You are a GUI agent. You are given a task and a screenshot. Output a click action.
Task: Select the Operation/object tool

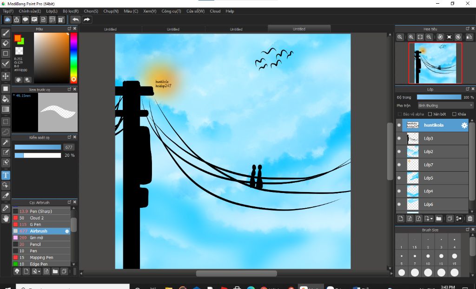pyautogui.click(x=6, y=185)
